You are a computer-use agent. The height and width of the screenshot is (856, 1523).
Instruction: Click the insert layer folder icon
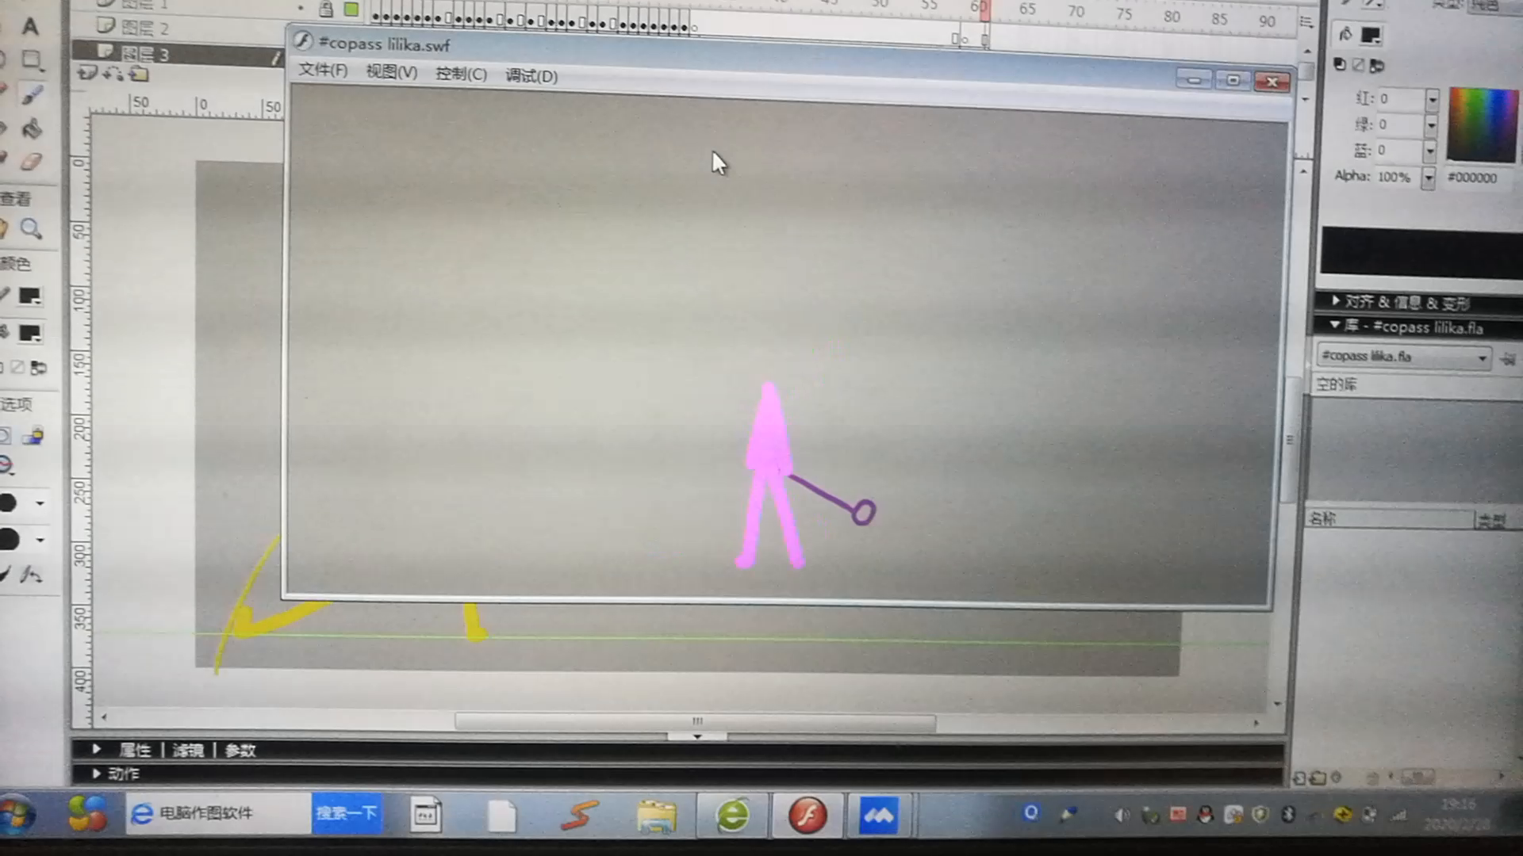(140, 75)
